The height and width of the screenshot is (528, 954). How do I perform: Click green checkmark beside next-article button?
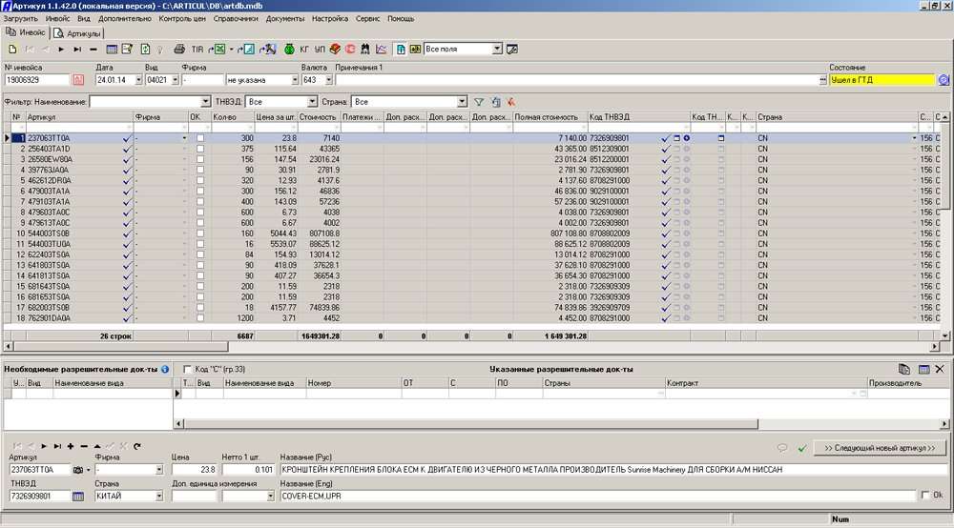[x=802, y=448]
